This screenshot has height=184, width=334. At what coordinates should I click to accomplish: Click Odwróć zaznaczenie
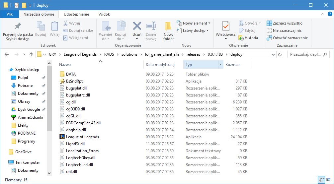tap(287, 38)
